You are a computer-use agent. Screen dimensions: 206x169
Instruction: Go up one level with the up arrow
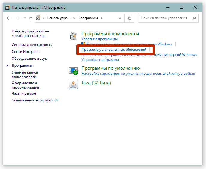[31, 18]
